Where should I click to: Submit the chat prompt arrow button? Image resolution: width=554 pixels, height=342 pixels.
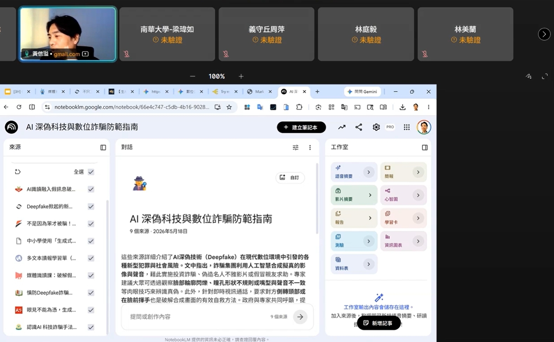[300, 317]
